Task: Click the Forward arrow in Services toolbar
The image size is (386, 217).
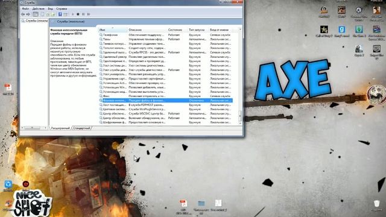Action: (28, 14)
